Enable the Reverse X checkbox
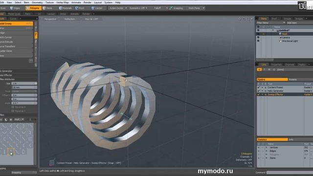The height and width of the screenshot is (176, 313). coord(13,107)
